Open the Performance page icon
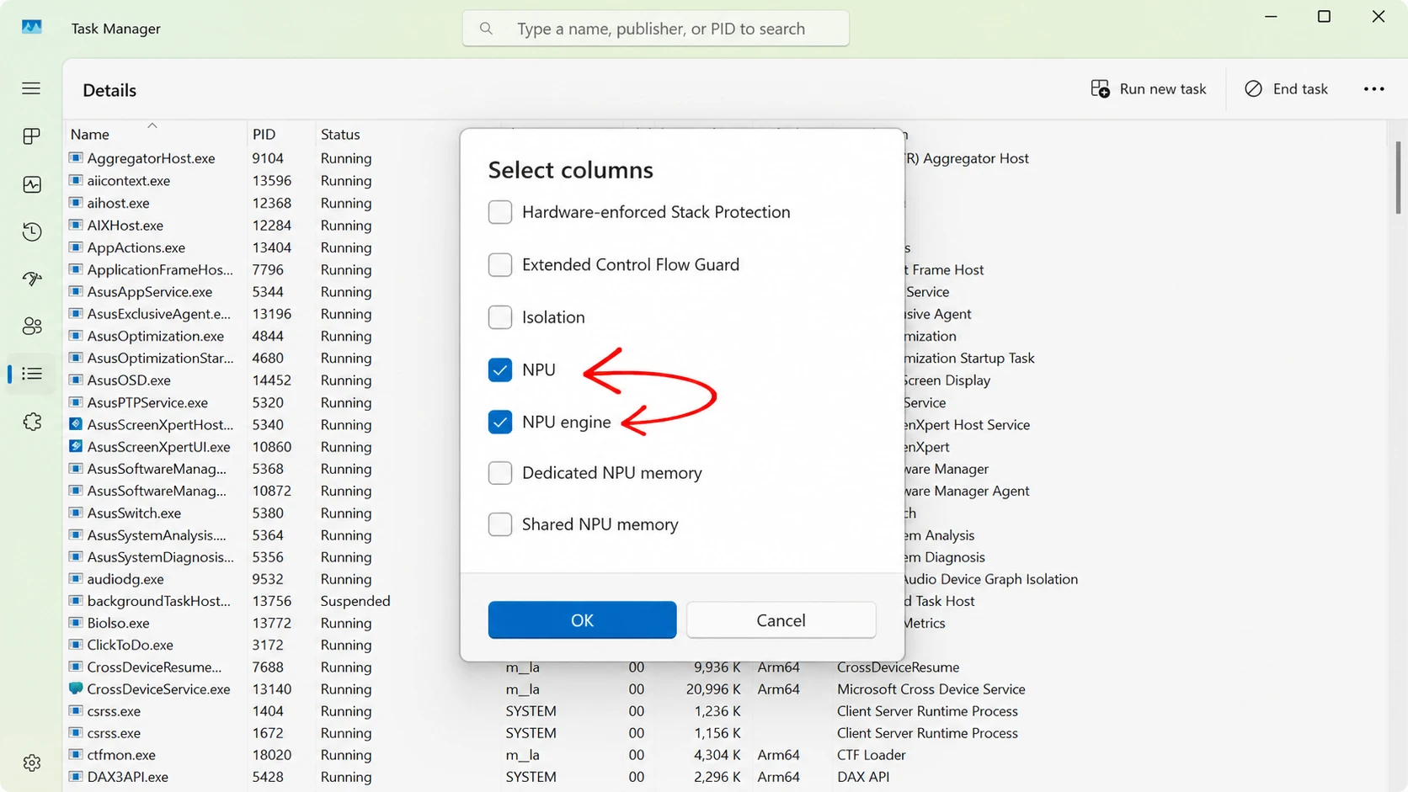This screenshot has height=792, width=1408. [x=31, y=184]
